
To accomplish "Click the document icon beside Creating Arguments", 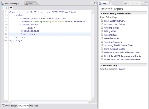I will pyautogui.click(x=102, y=42).
